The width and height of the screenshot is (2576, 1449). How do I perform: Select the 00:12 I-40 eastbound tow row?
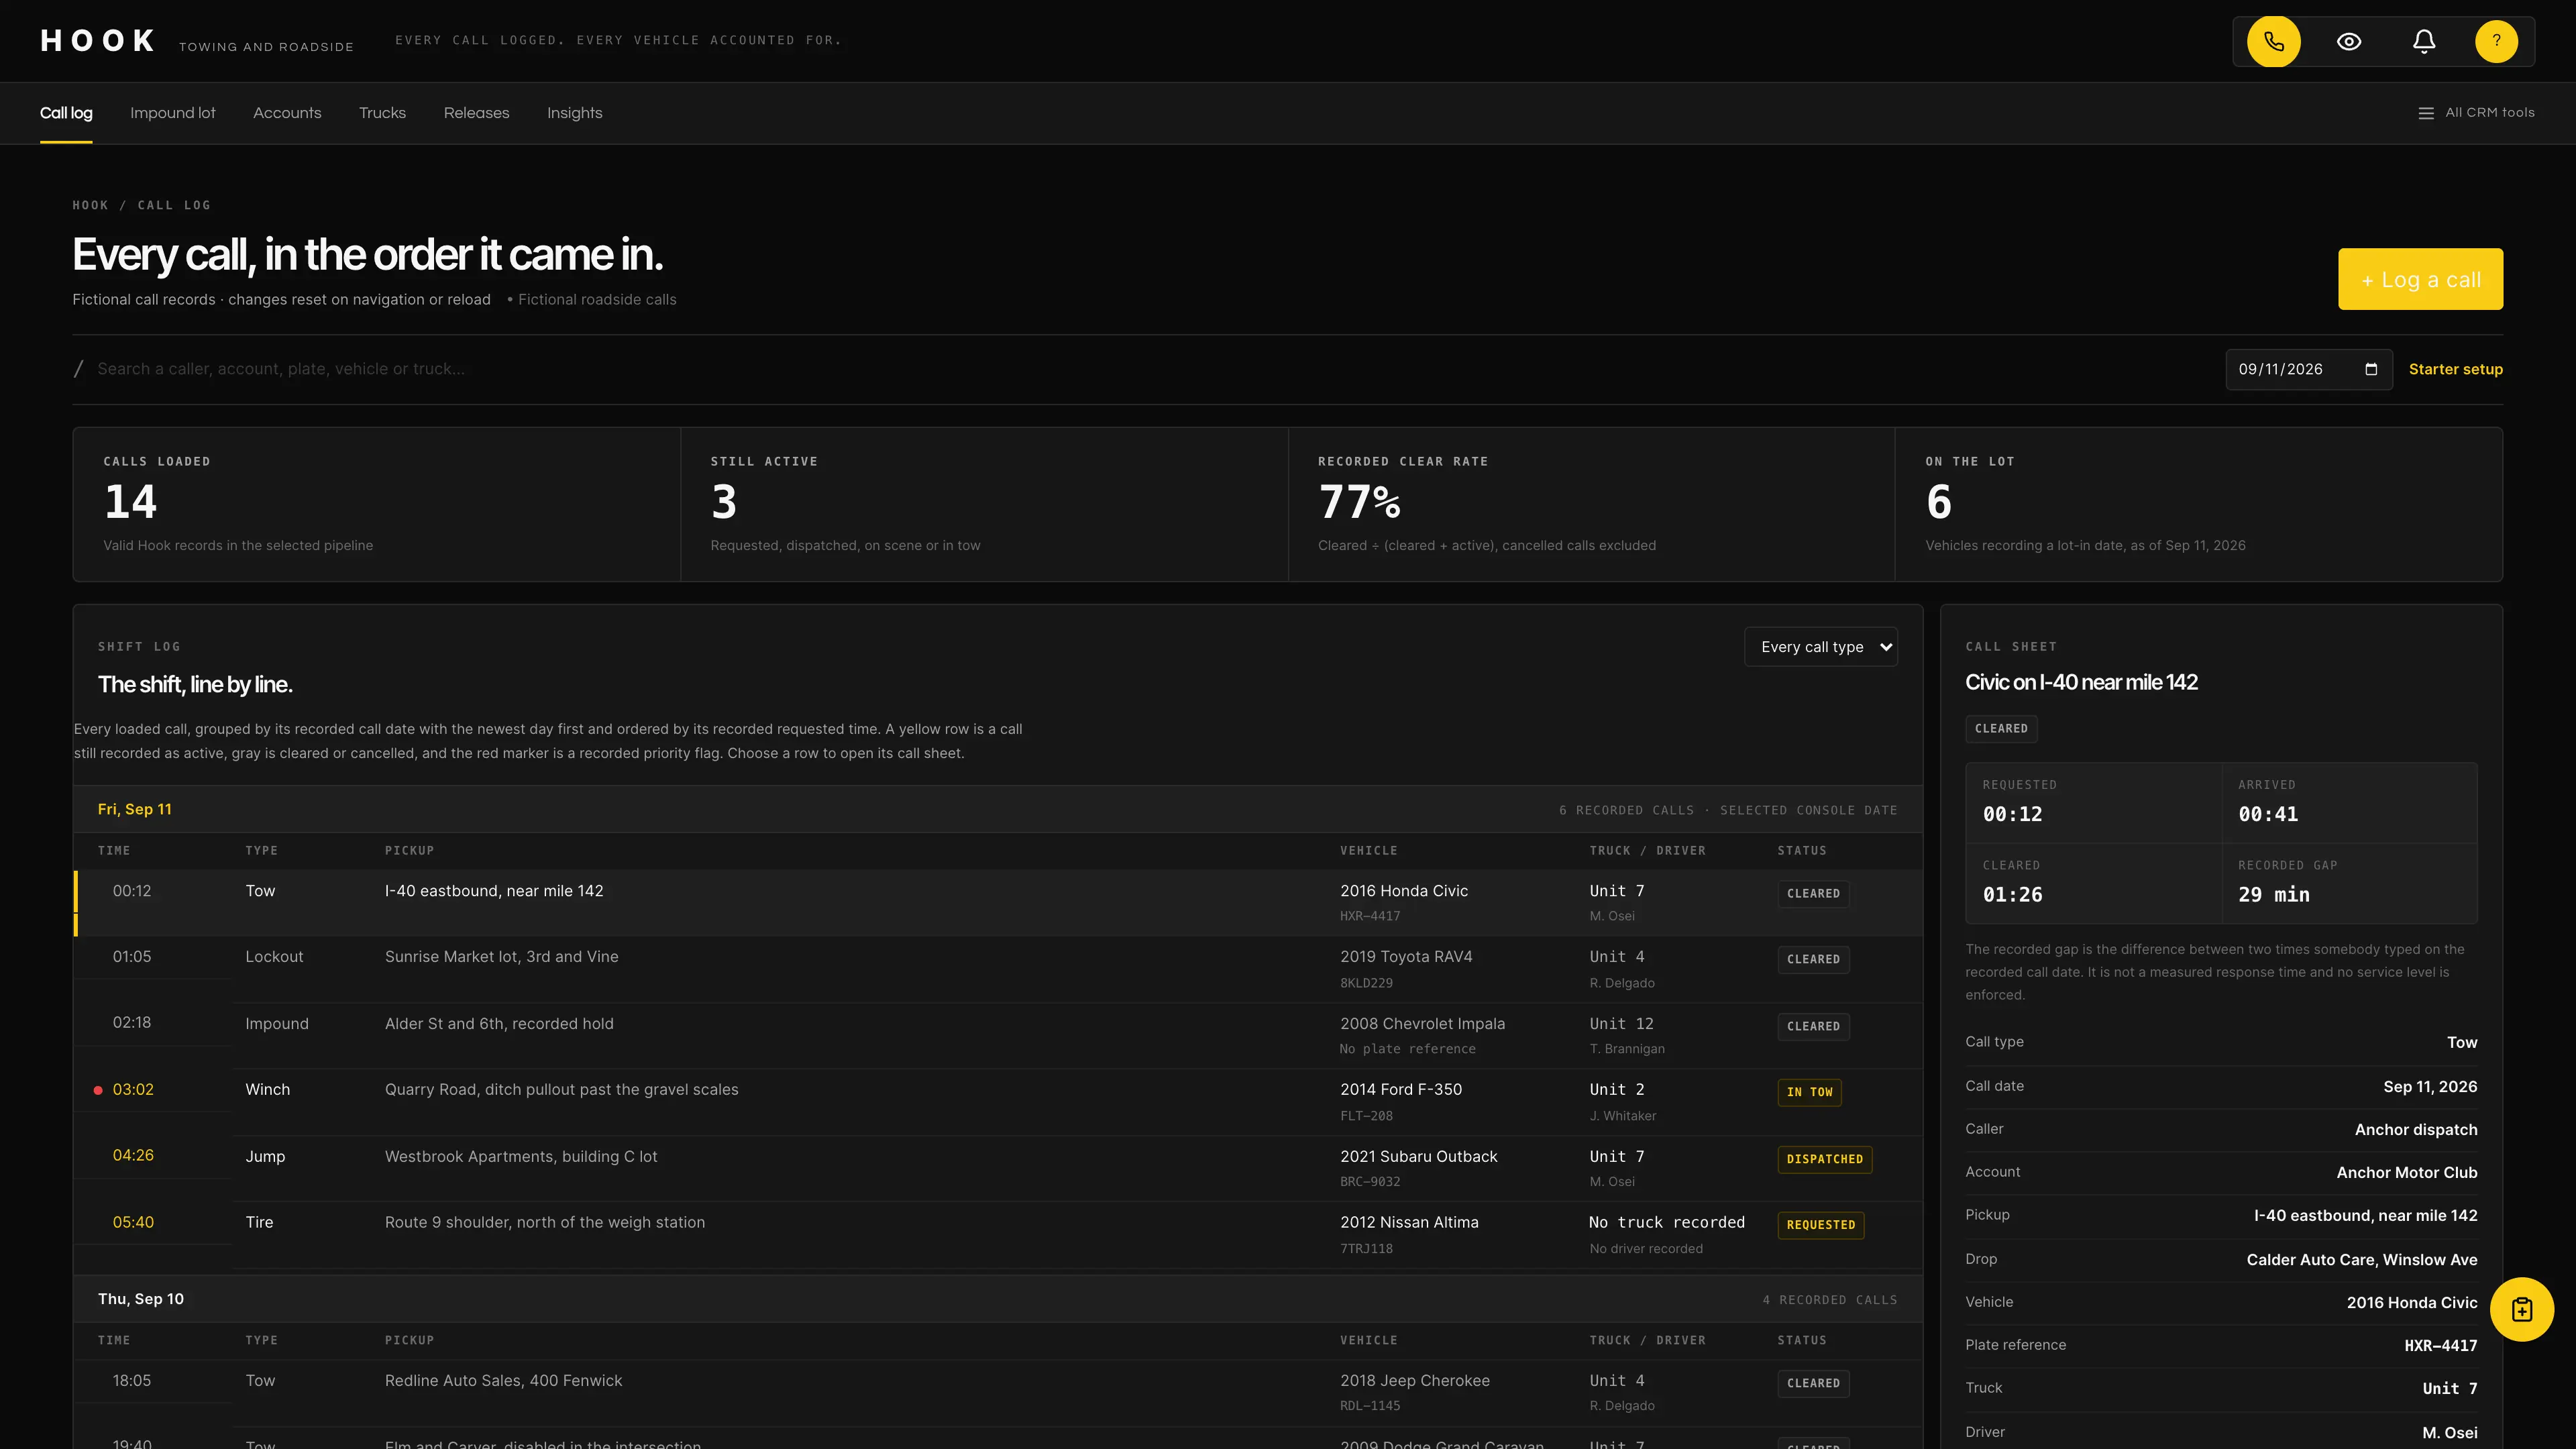tap(998, 902)
